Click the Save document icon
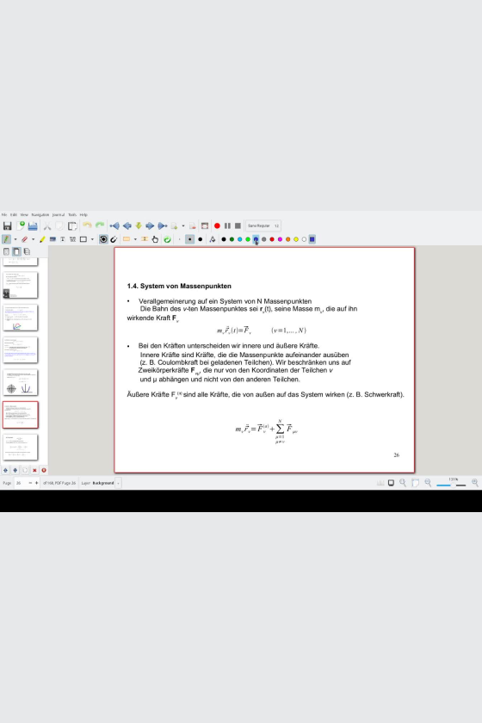This screenshot has width=482, height=723. (7, 226)
